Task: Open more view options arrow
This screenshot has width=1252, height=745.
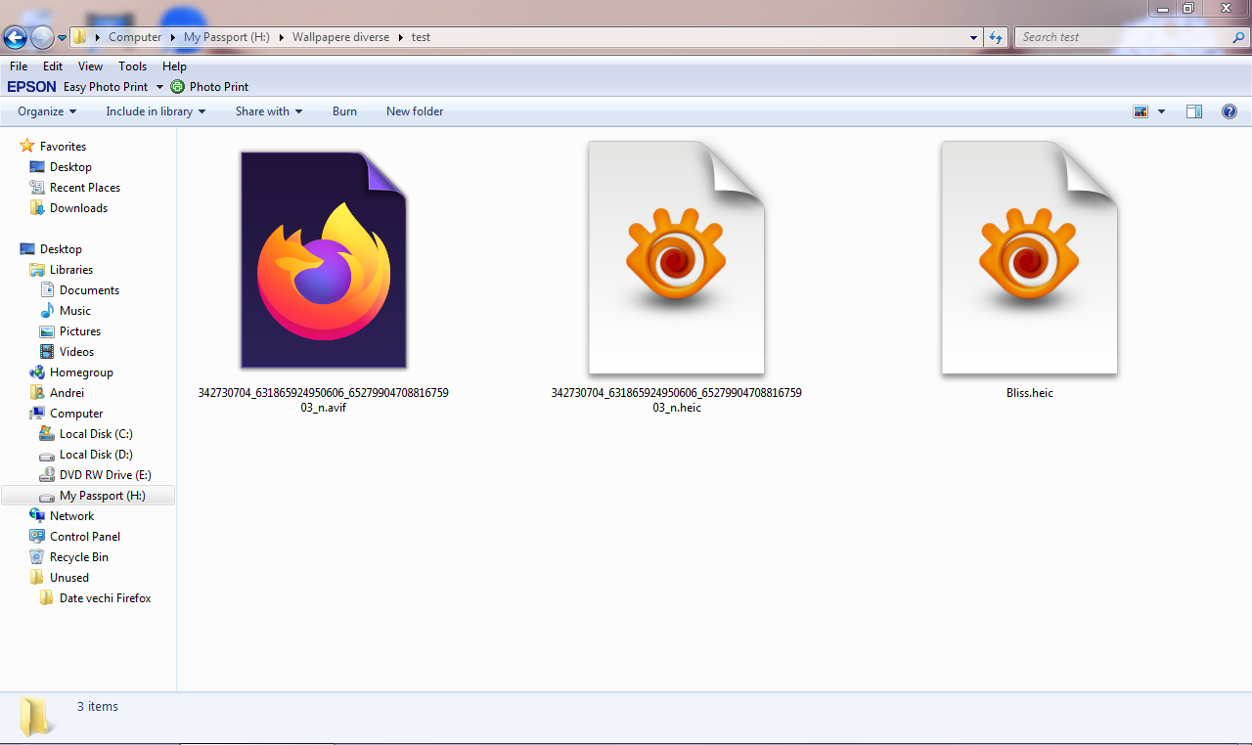Action: pyautogui.click(x=1162, y=111)
